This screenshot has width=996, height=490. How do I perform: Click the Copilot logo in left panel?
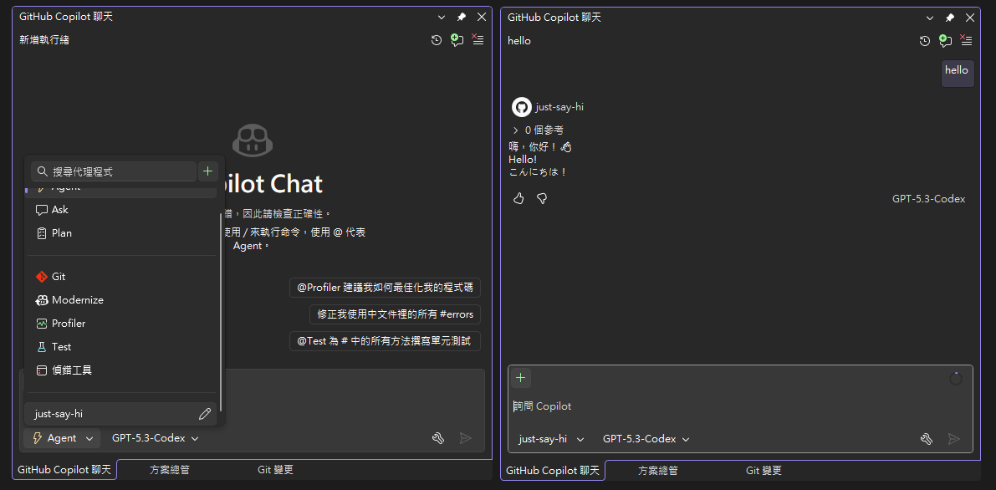253,140
